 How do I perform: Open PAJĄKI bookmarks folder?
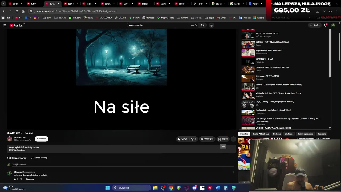click(182, 18)
